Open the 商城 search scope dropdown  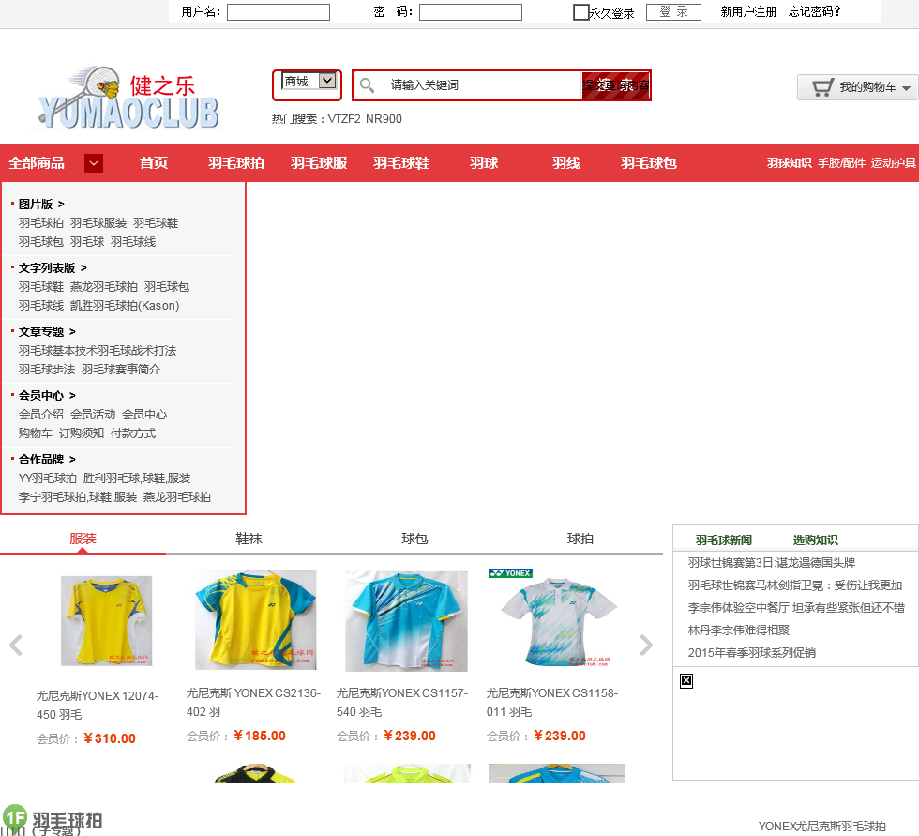[x=309, y=81]
